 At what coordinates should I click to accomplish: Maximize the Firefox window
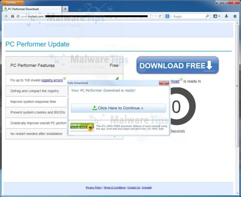click(225, 2)
